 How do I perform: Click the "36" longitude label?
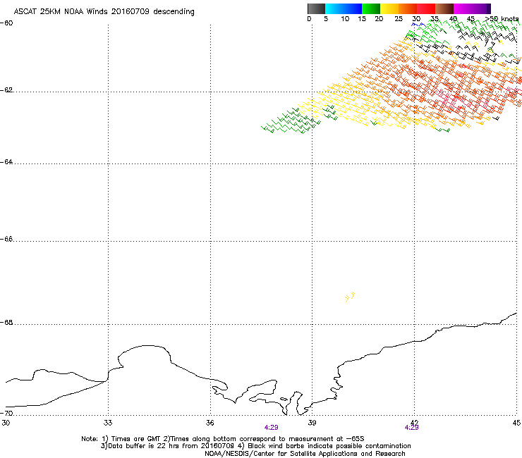(210, 423)
